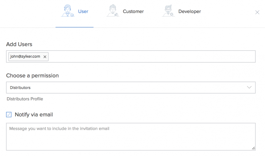The width and height of the screenshot is (265, 156).
Task: Click the Distributors Profile description text
Action: point(25,99)
